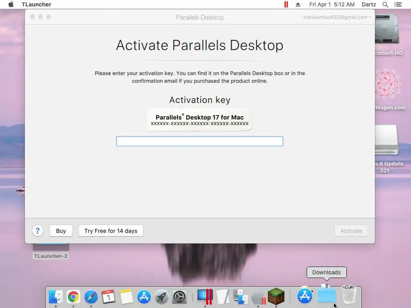Click the Minecraft grass block Dock icon
This screenshot has height=308, width=411.
tap(276, 296)
